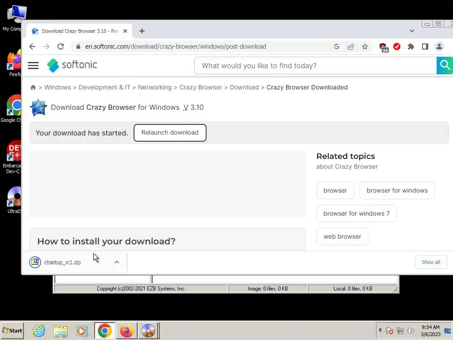Open the Development & IT breadcrumb
The width and height of the screenshot is (453, 340).
(104, 87)
